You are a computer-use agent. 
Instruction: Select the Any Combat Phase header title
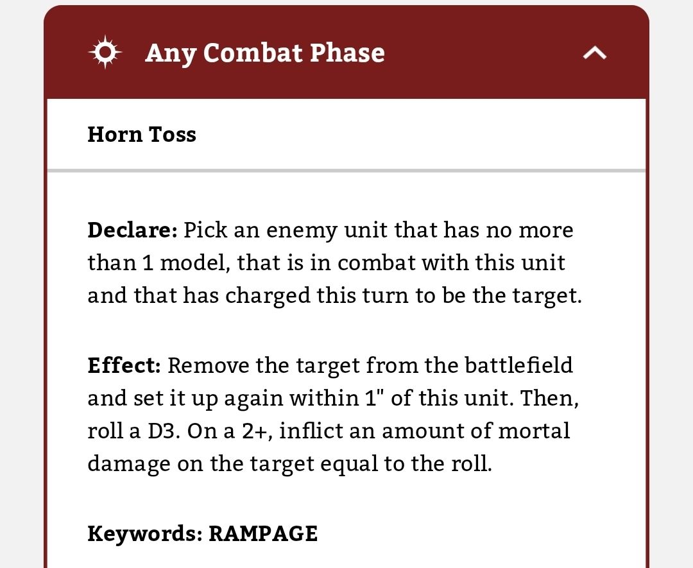265,53
